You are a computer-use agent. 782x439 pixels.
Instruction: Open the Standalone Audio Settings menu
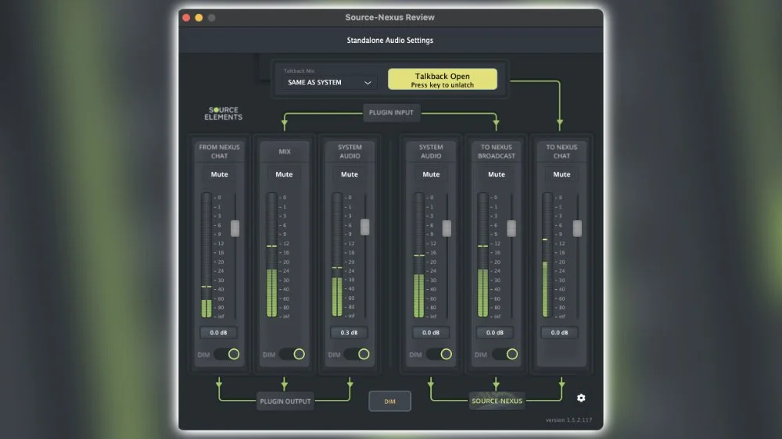[390, 41]
